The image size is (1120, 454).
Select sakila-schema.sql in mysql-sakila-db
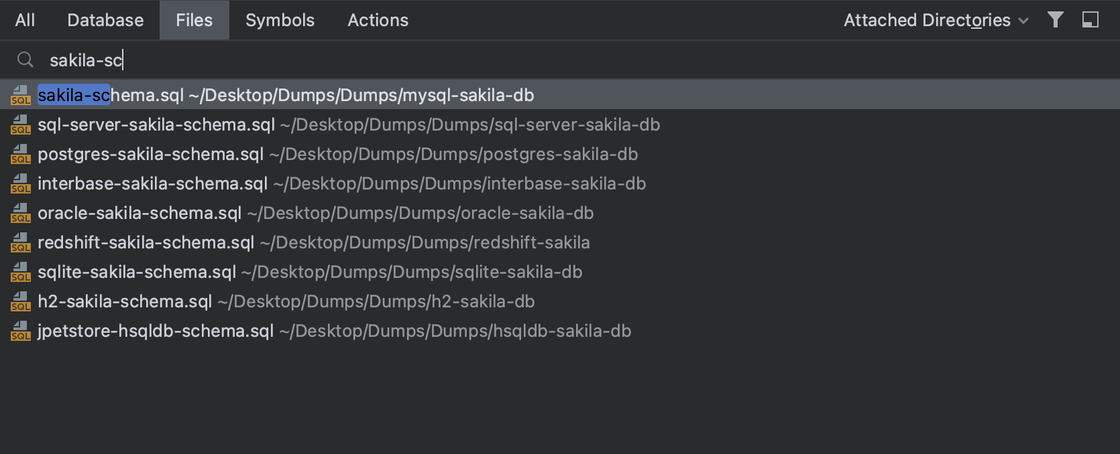pos(560,95)
